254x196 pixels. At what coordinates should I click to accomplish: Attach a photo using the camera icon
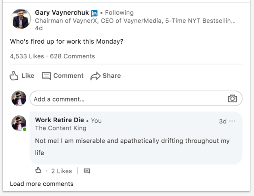(232, 99)
